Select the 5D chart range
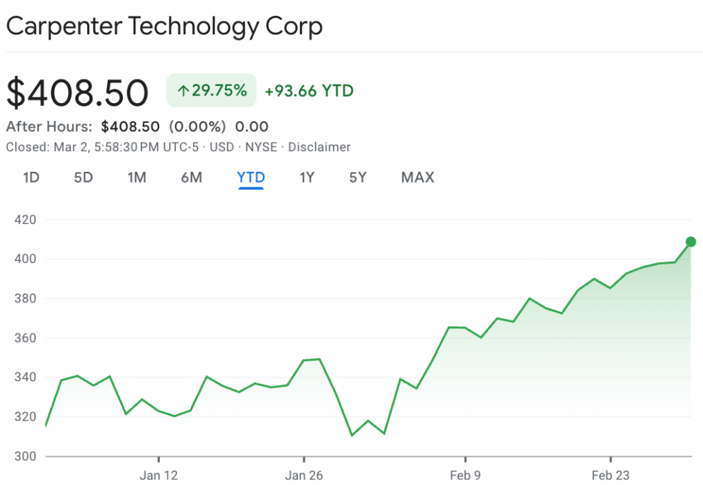The height and width of the screenshot is (485, 703). (x=83, y=178)
